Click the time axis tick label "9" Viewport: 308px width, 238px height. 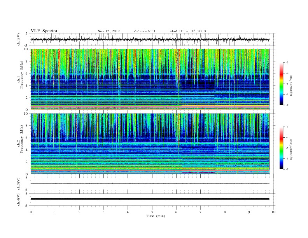[x=249, y=212]
